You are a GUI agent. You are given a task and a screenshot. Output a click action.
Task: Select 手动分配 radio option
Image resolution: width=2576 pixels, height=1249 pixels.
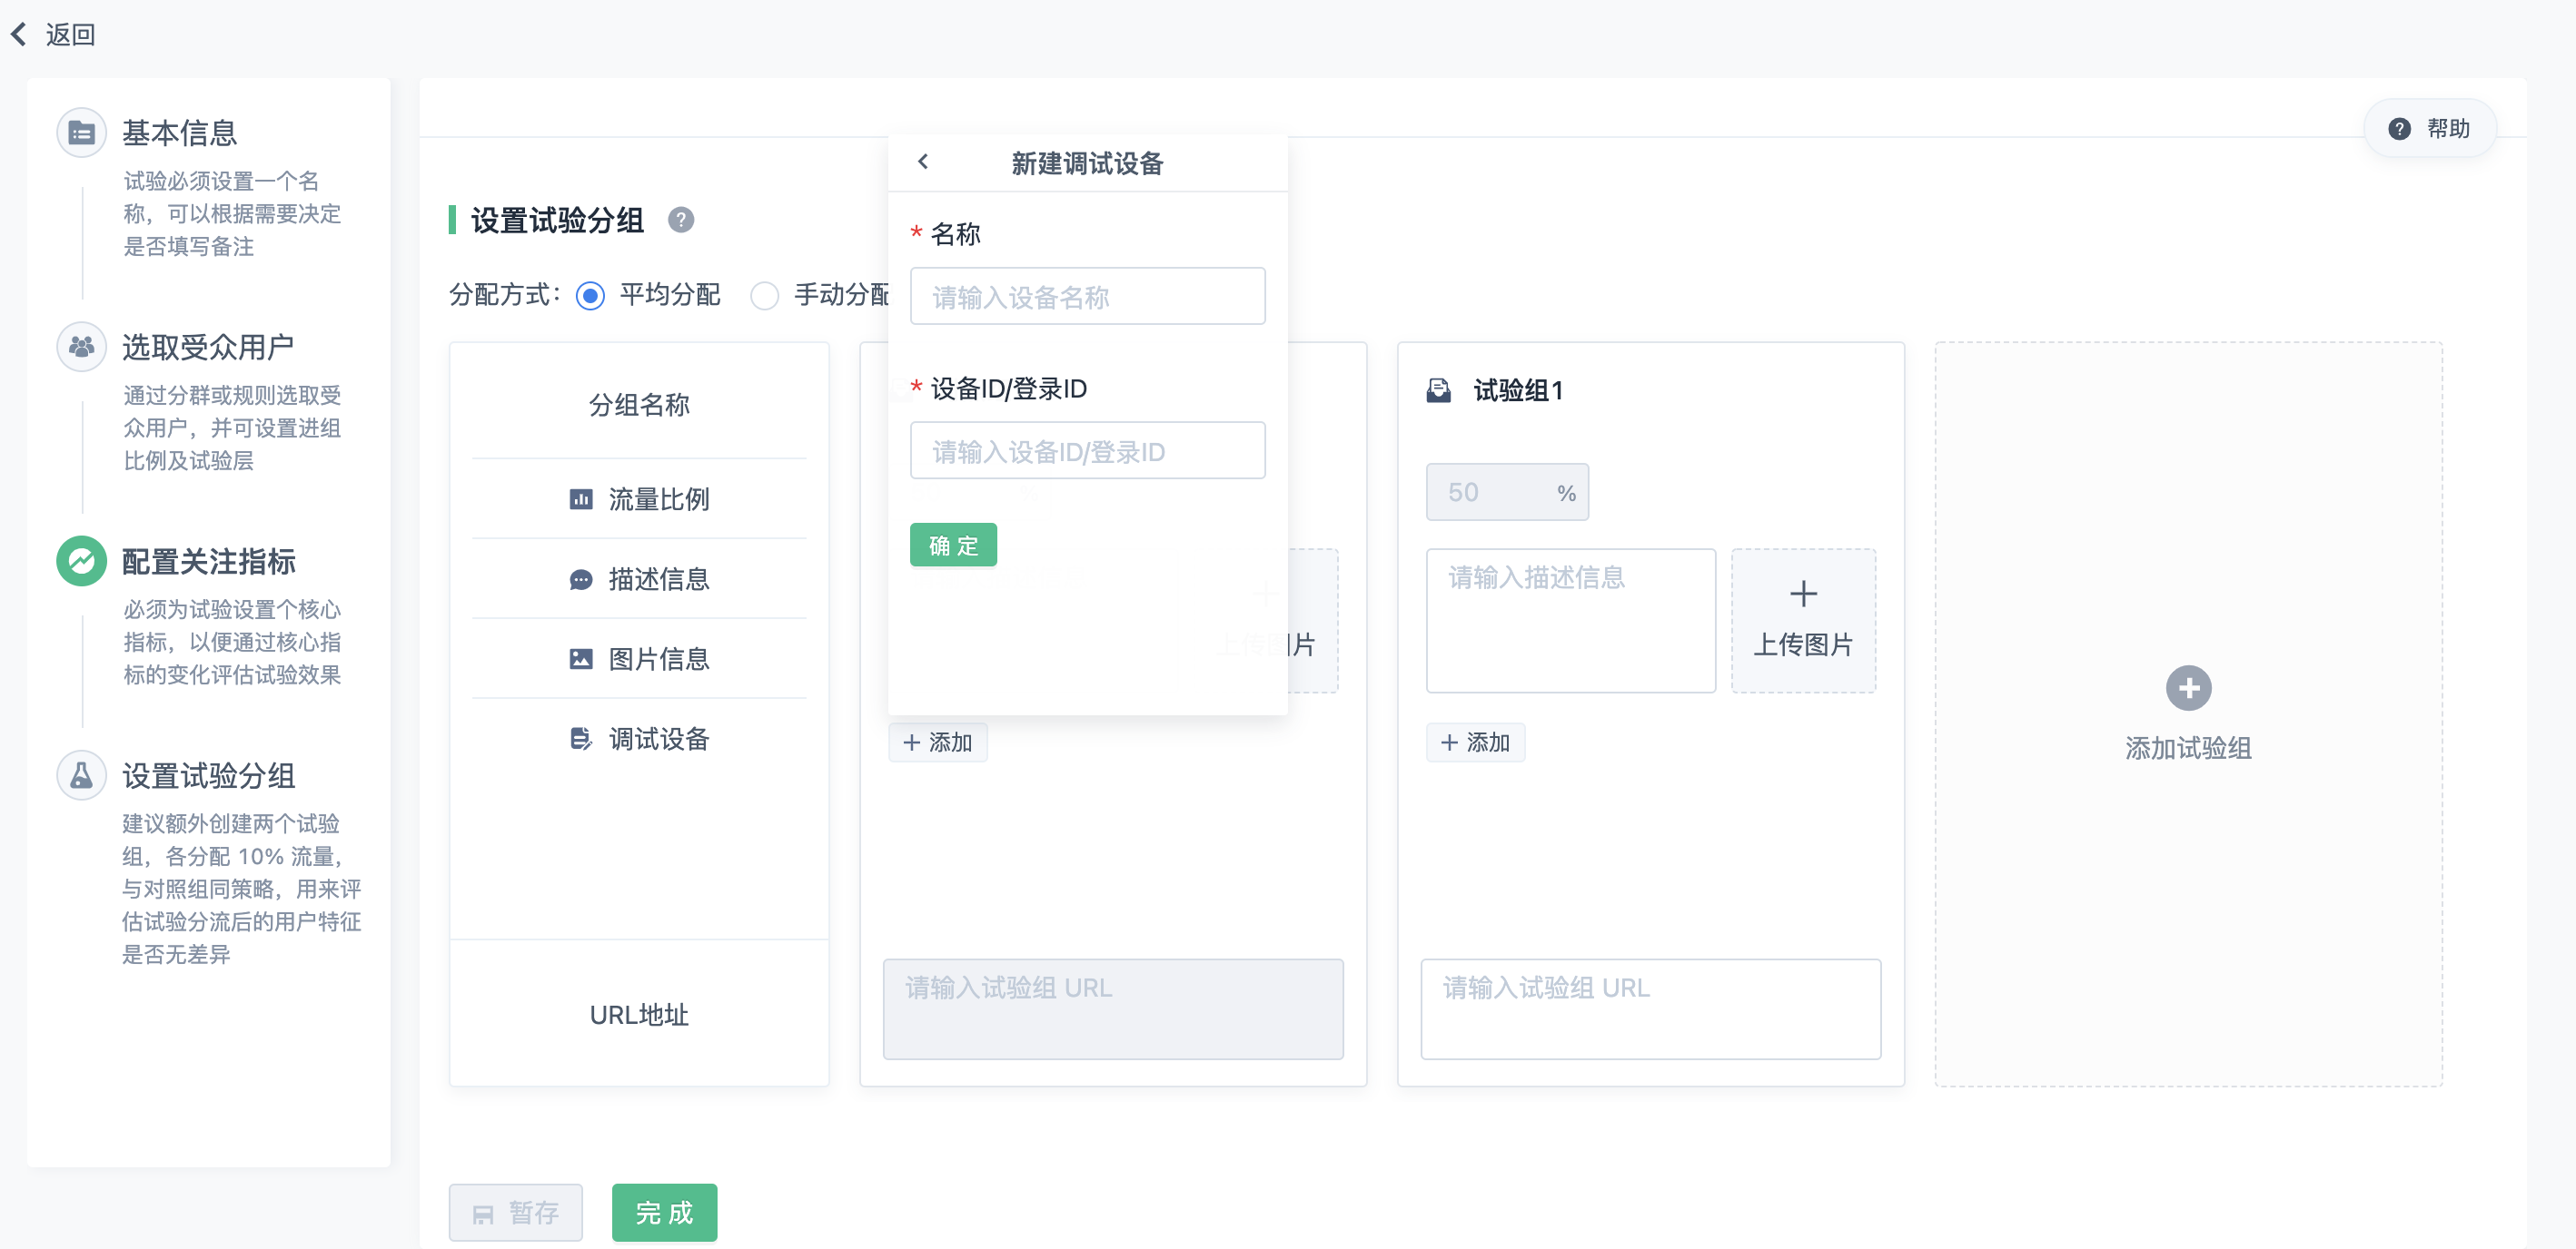click(765, 296)
